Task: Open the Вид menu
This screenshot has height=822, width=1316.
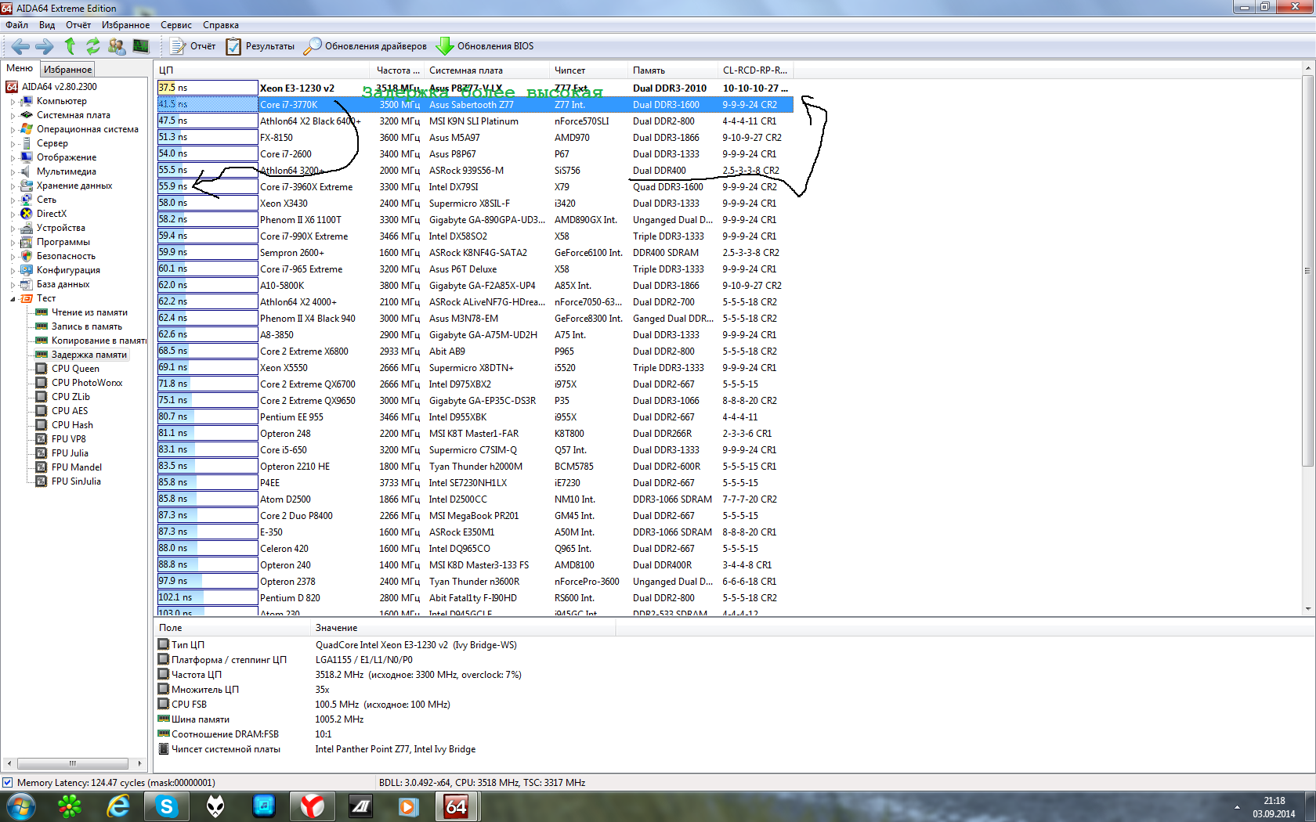Action: coord(47,25)
